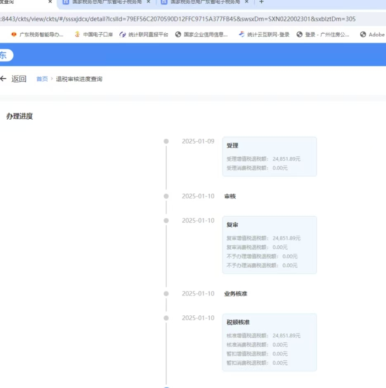Click the 业务核准 timeline dot
The width and height of the screenshot is (386, 388).
point(166,293)
